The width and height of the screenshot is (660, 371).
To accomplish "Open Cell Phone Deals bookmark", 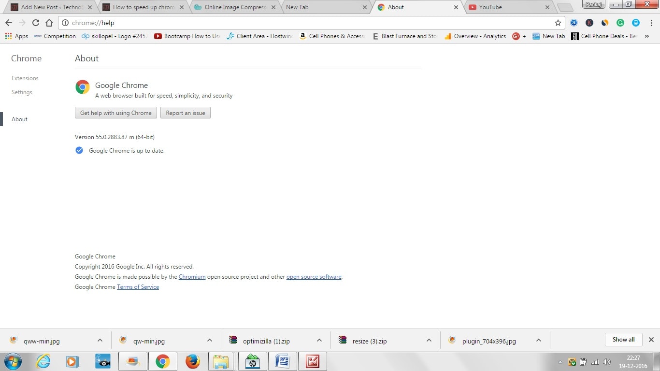I will [604, 36].
